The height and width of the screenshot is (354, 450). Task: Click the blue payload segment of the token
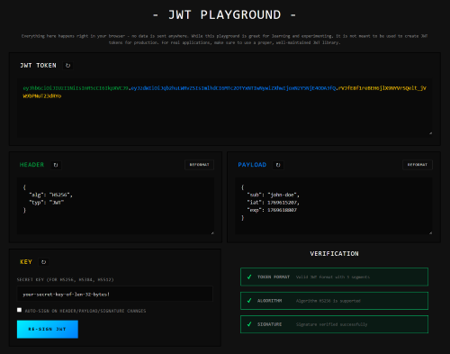[x=233, y=88]
